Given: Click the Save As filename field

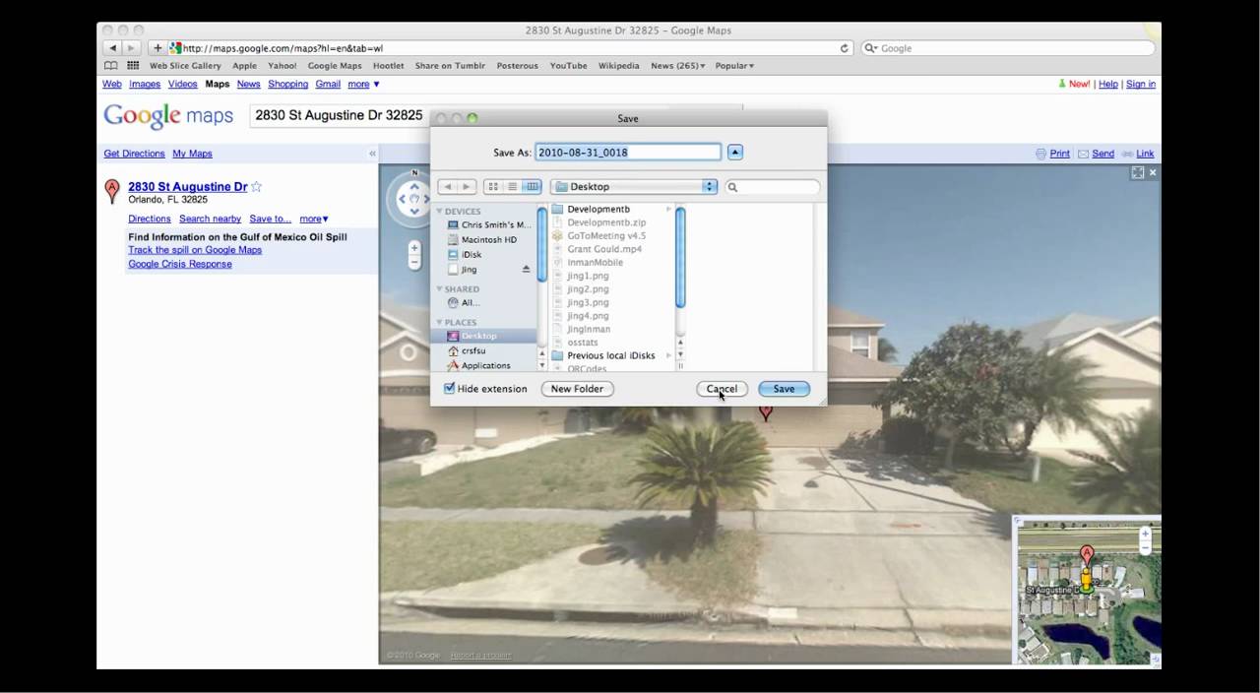Looking at the screenshot, I should (628, 152).
